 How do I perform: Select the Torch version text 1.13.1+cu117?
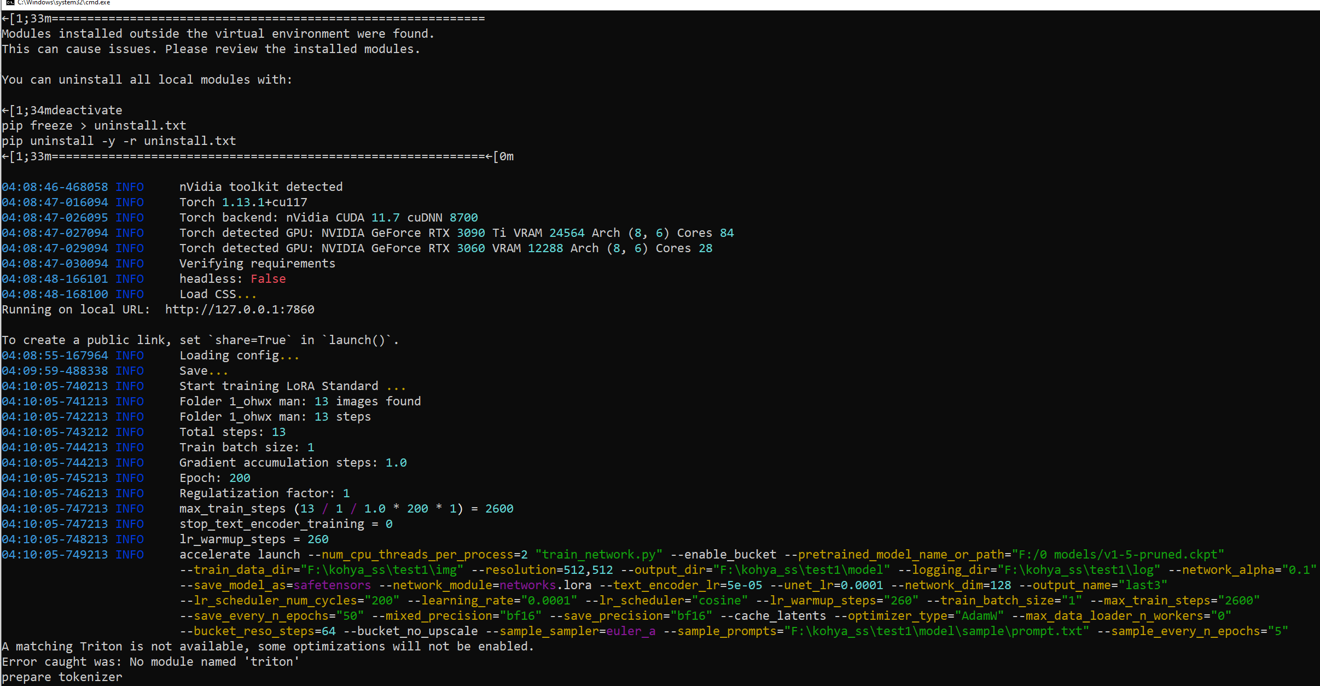(264, 202)
